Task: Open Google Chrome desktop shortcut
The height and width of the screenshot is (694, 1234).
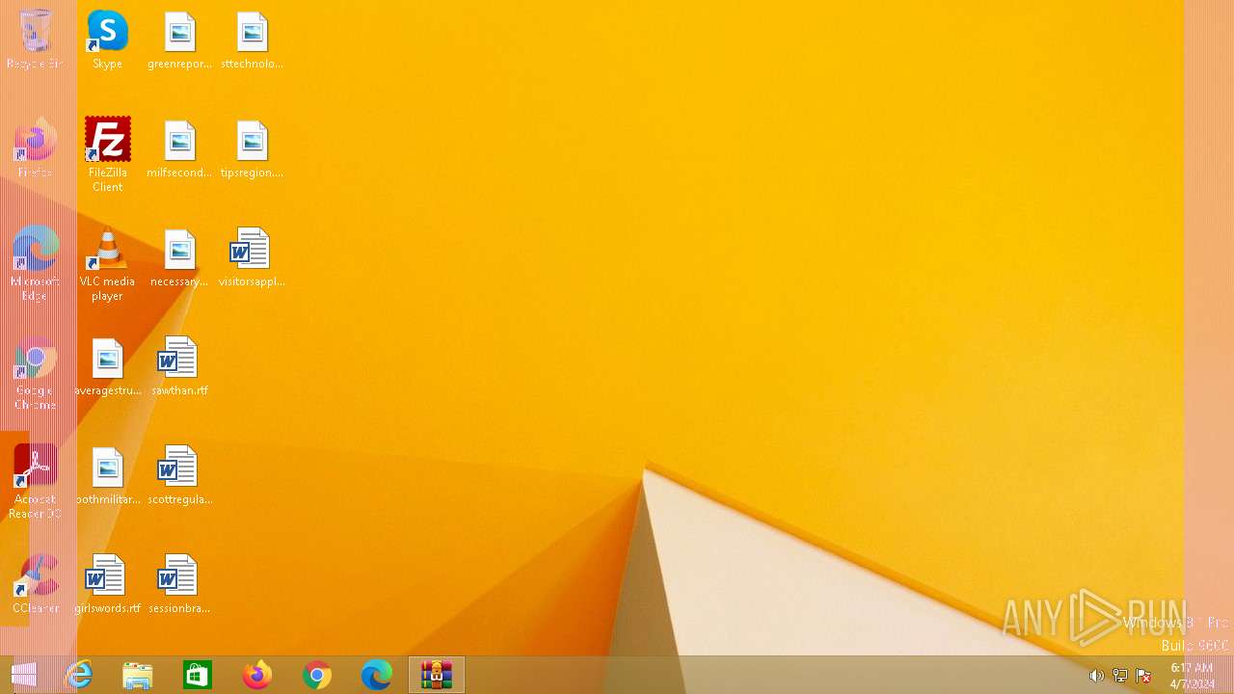Action: (x=35, y=373)
